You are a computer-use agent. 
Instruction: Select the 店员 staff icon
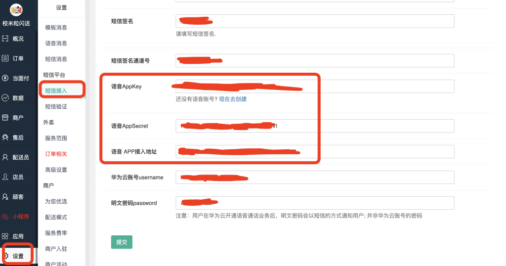5,177
